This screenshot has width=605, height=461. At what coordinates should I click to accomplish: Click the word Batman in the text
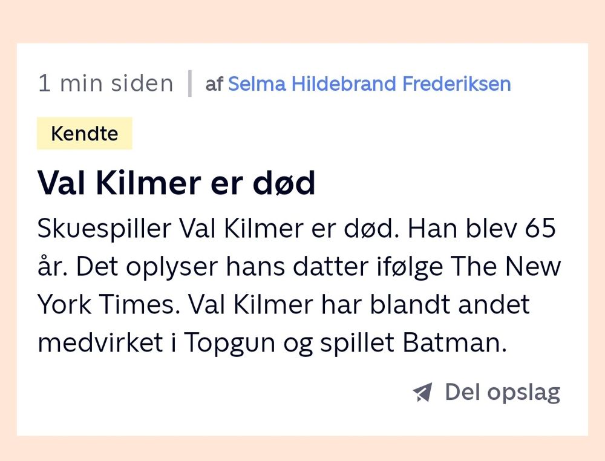pyautogui.click(x=454, y=342)
